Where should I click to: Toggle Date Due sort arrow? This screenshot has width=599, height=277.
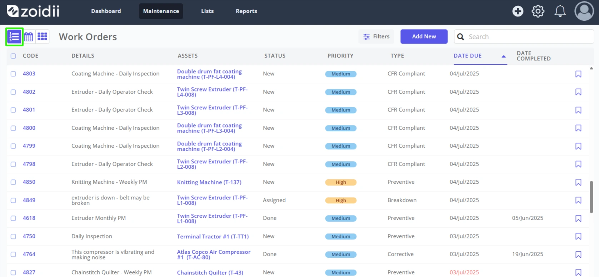503,56
